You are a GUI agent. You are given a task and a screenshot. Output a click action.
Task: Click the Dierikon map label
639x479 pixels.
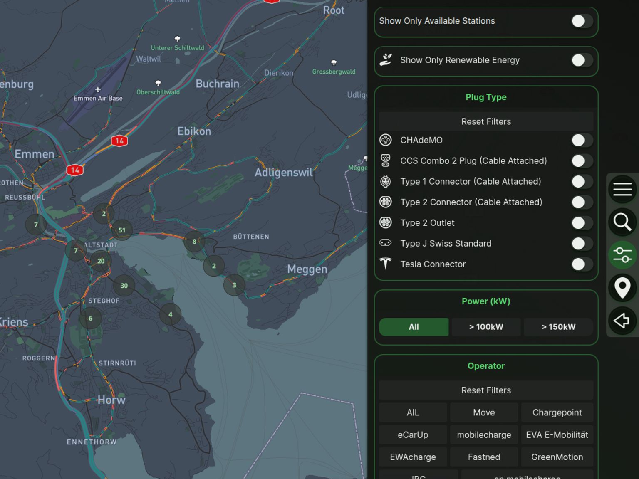tap(279, 73)
